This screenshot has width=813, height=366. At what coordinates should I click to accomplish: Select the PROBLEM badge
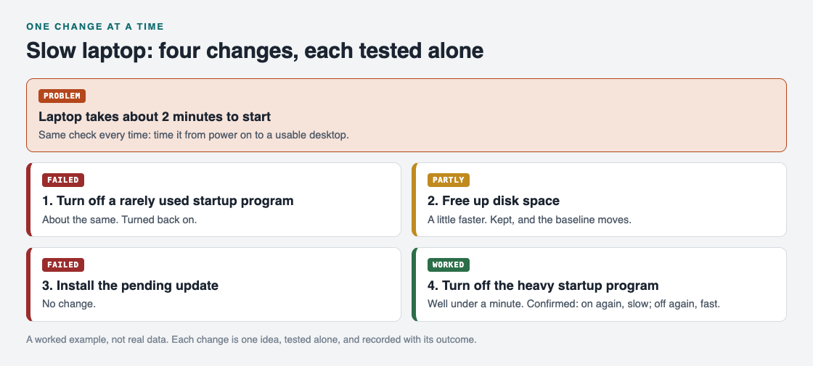pos(62,96)
